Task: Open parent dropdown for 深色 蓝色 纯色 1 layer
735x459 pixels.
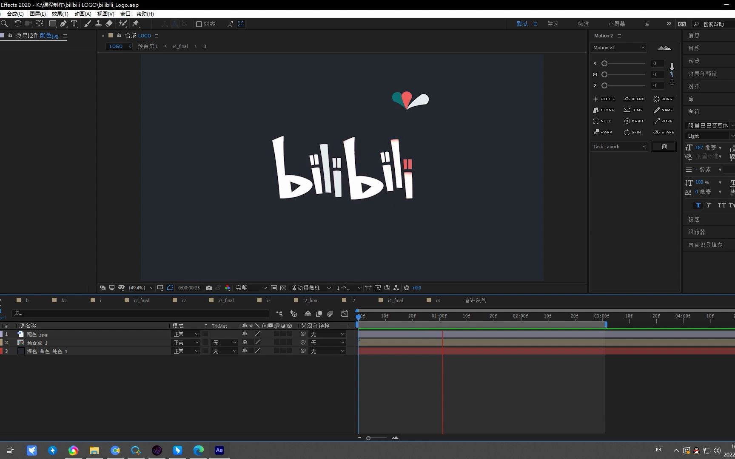Action: [x=327, y=351]
